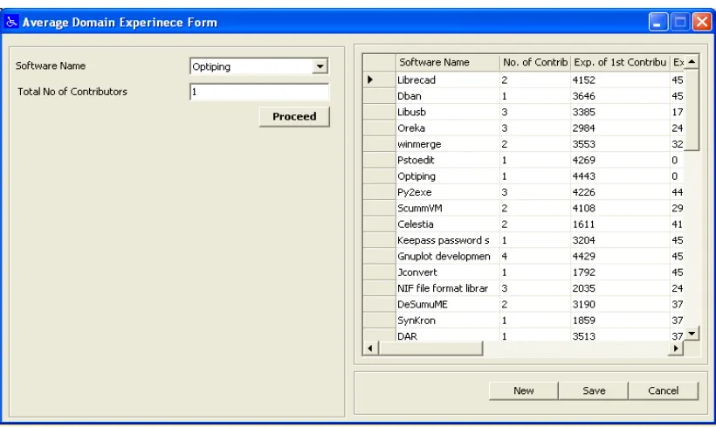Click the grid's vertical scrollbar up arrow

pos(692,62)
